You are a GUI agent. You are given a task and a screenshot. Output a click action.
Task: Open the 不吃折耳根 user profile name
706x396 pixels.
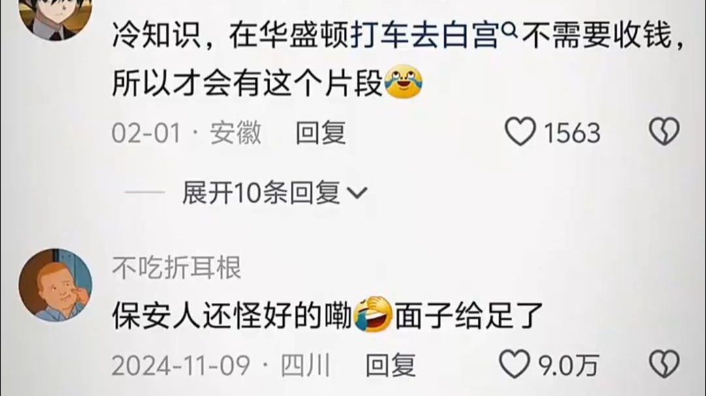(176, 268)
